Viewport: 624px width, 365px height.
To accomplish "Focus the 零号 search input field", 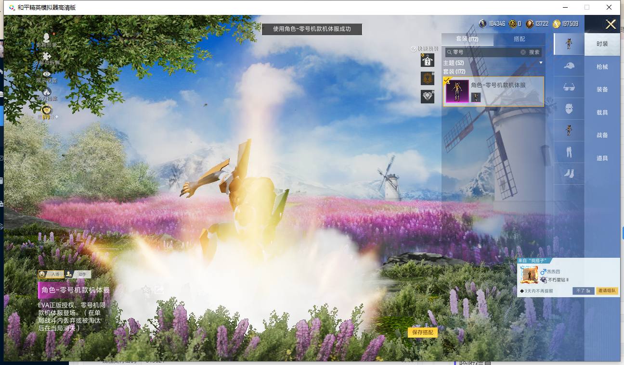I will [x=485, y=52].
